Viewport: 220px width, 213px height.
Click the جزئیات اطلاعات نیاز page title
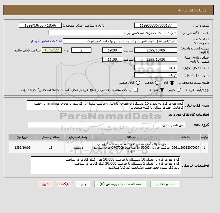[x=192, y=10]
